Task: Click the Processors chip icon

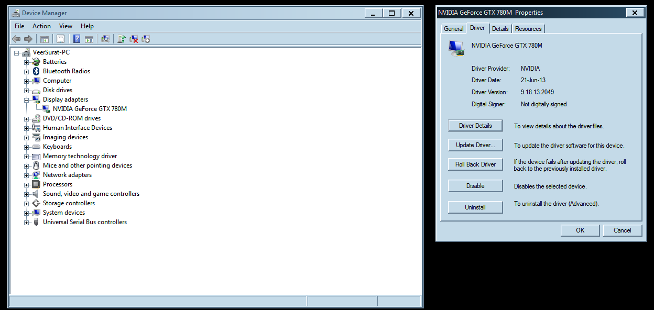Action: (36, 184)
